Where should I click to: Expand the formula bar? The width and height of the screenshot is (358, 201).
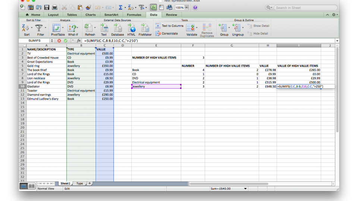(337, 41)
